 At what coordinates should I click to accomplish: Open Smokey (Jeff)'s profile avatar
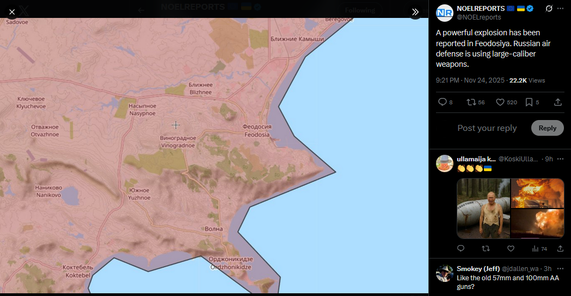(445, 274)
